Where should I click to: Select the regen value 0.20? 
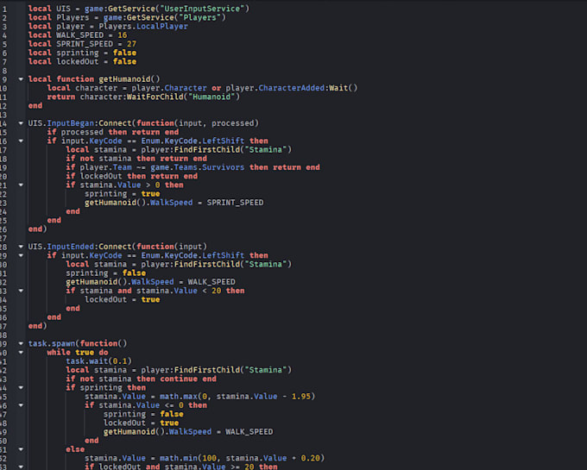(x=311, y=458)
